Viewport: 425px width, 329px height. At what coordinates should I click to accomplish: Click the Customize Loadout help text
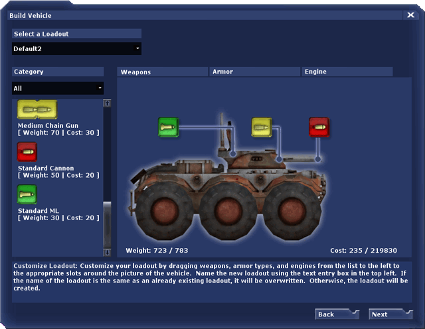211,277
